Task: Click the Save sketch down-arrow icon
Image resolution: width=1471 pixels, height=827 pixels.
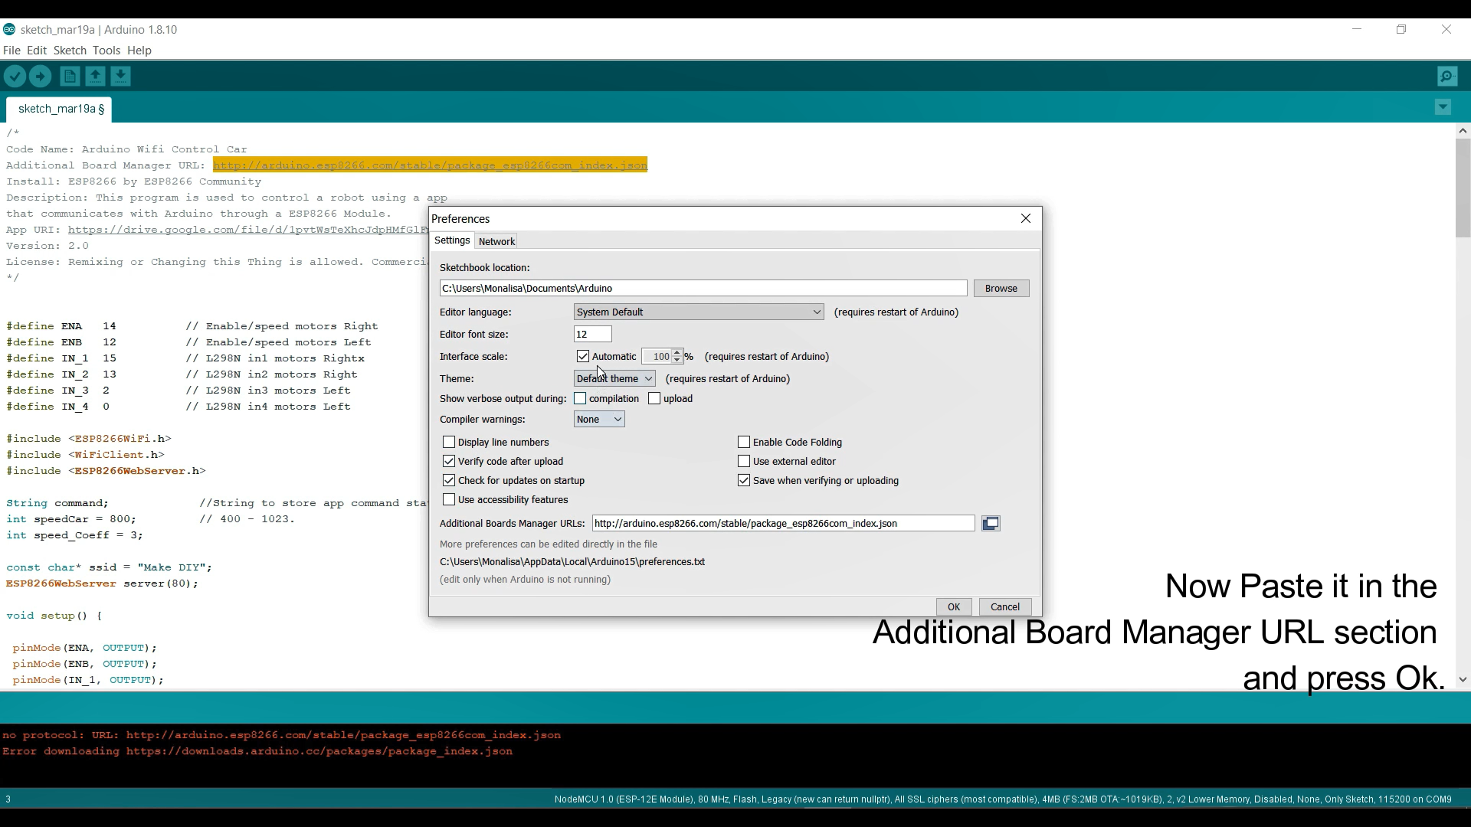Action: 120,77
